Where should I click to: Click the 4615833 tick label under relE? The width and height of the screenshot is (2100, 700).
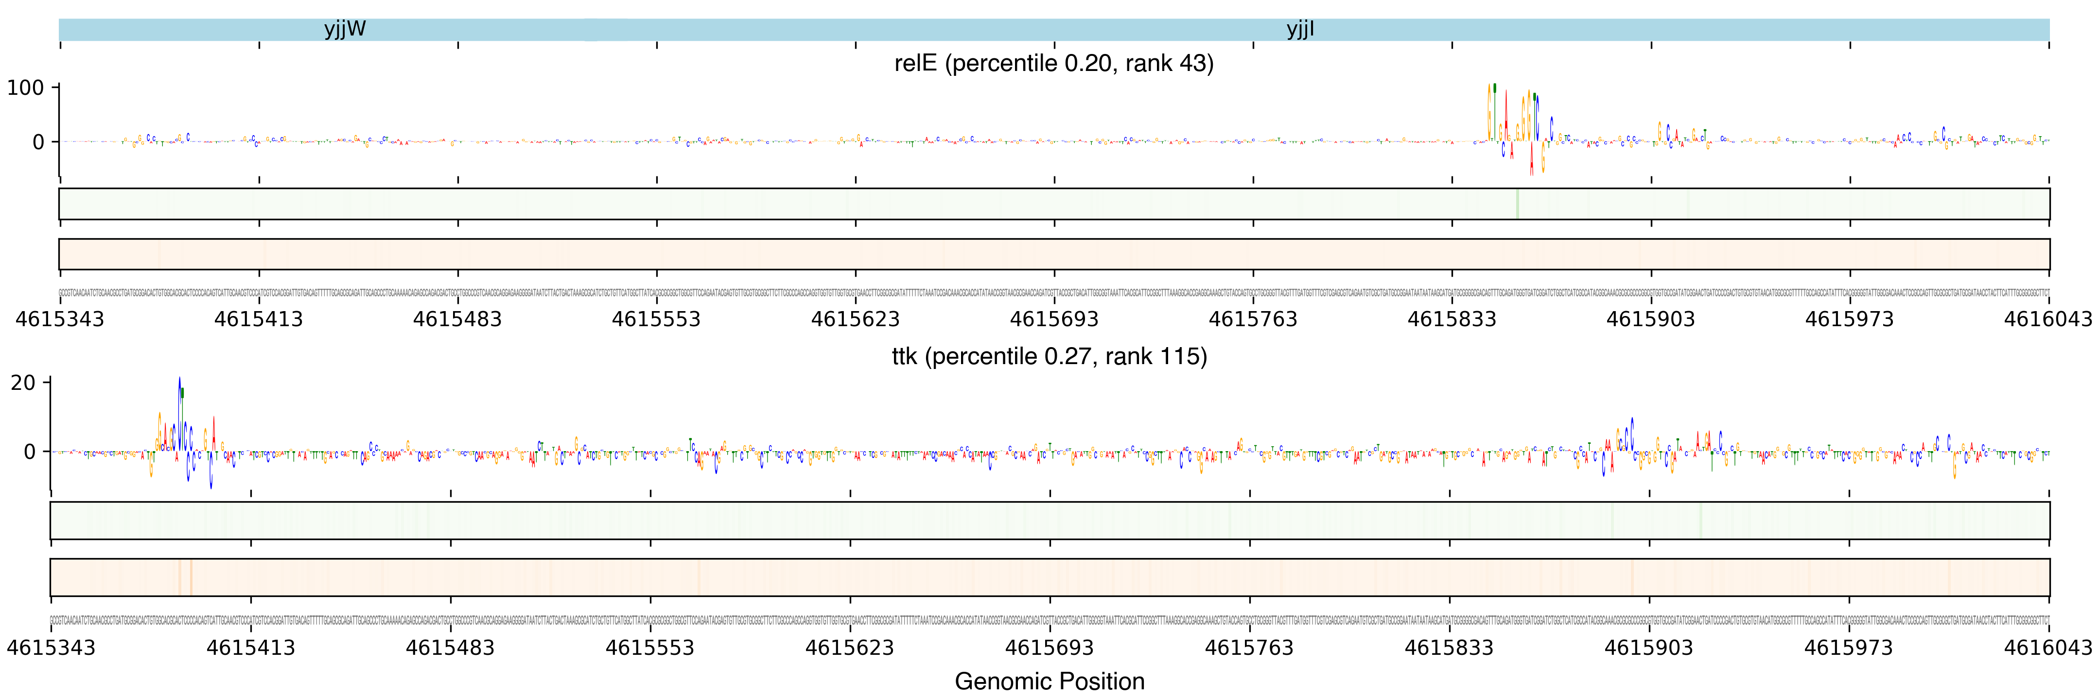pos(1451,319)
